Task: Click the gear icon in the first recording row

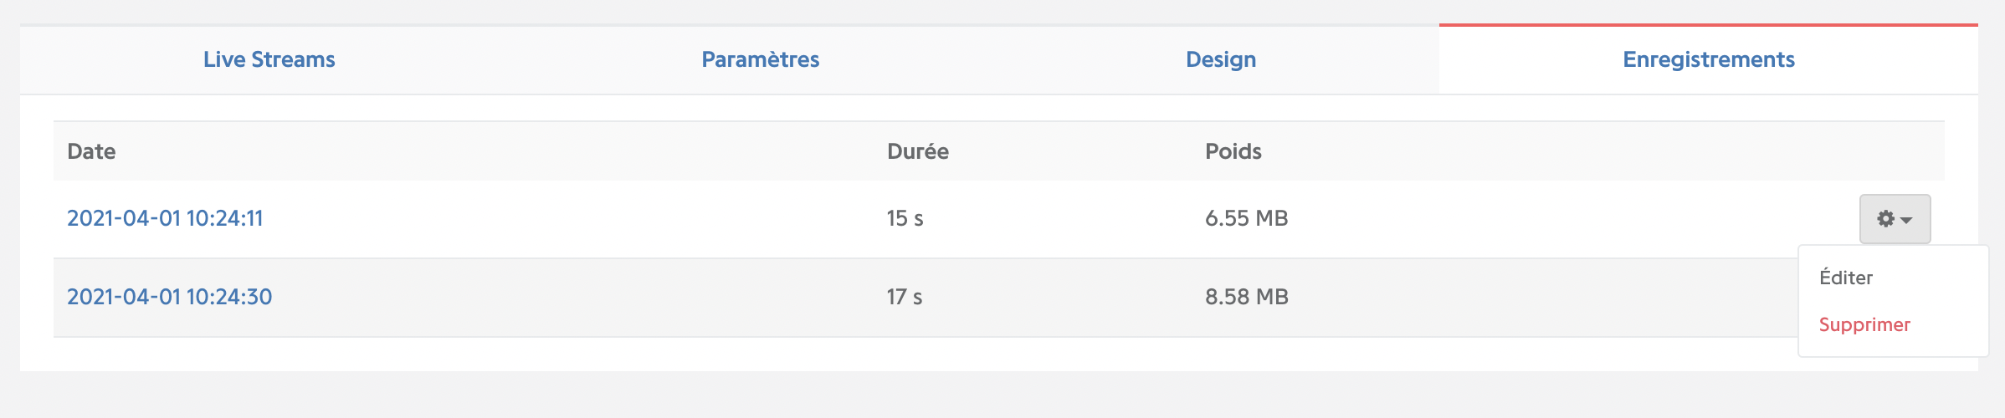Action: 1885,219
